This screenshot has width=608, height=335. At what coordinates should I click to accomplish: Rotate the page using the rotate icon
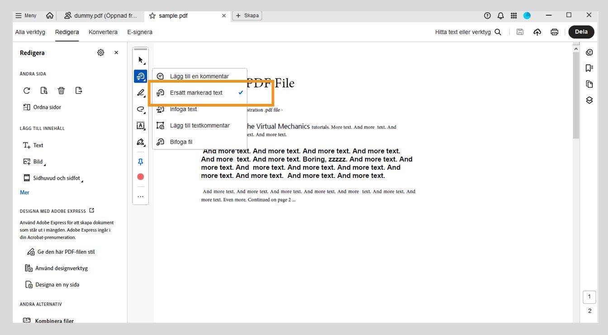point(26,90)
